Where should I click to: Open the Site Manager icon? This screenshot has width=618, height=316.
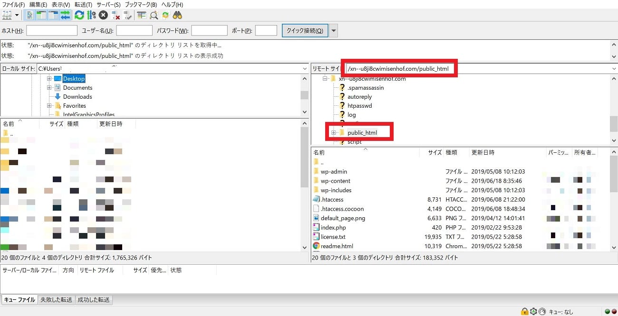click(x=7, y=15)
